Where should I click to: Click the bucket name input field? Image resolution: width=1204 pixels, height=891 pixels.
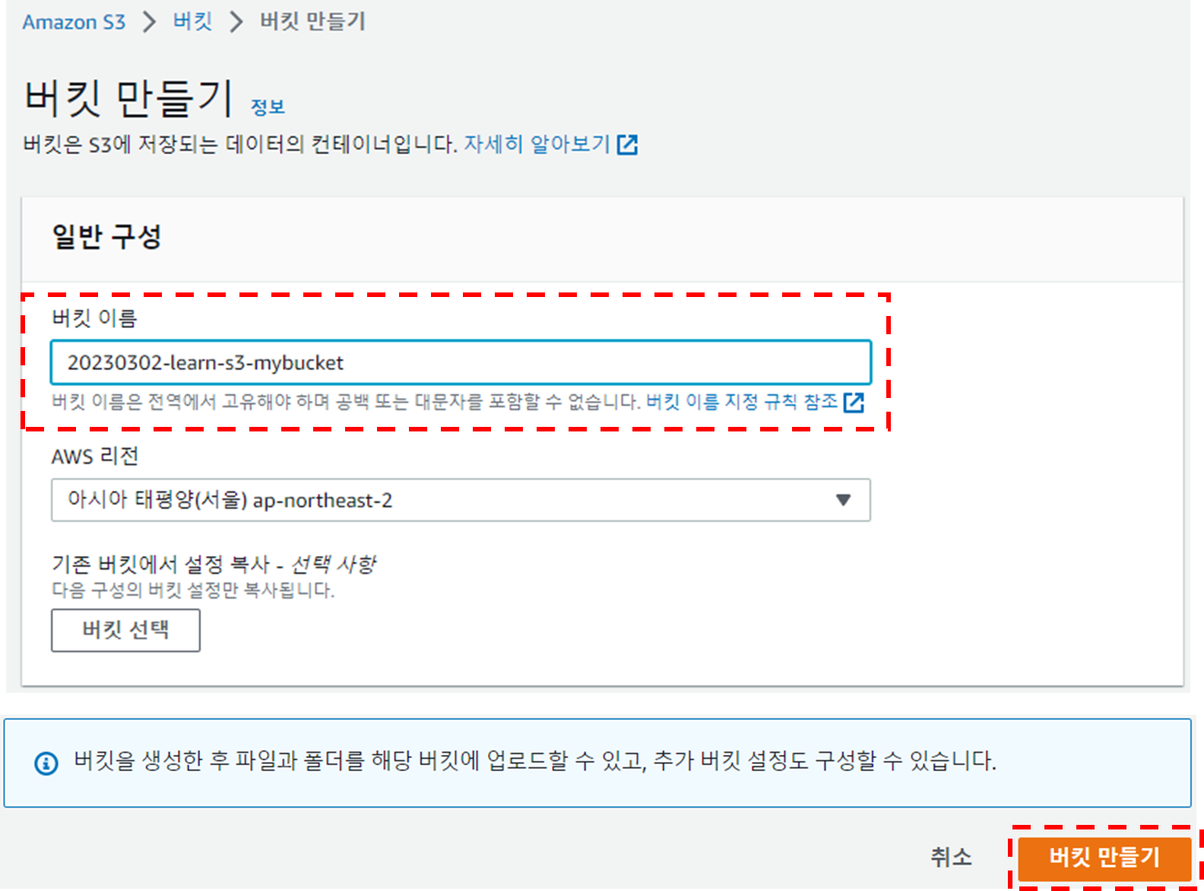coord(461,362)
